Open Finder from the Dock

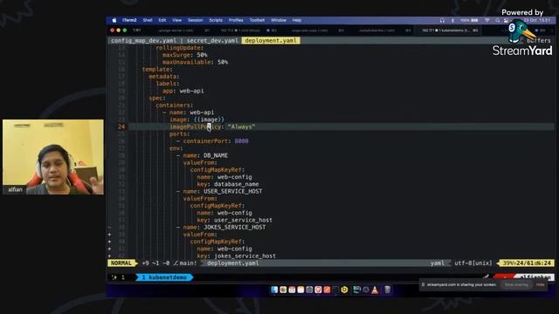pyautogui.click(x=274, y=290)
